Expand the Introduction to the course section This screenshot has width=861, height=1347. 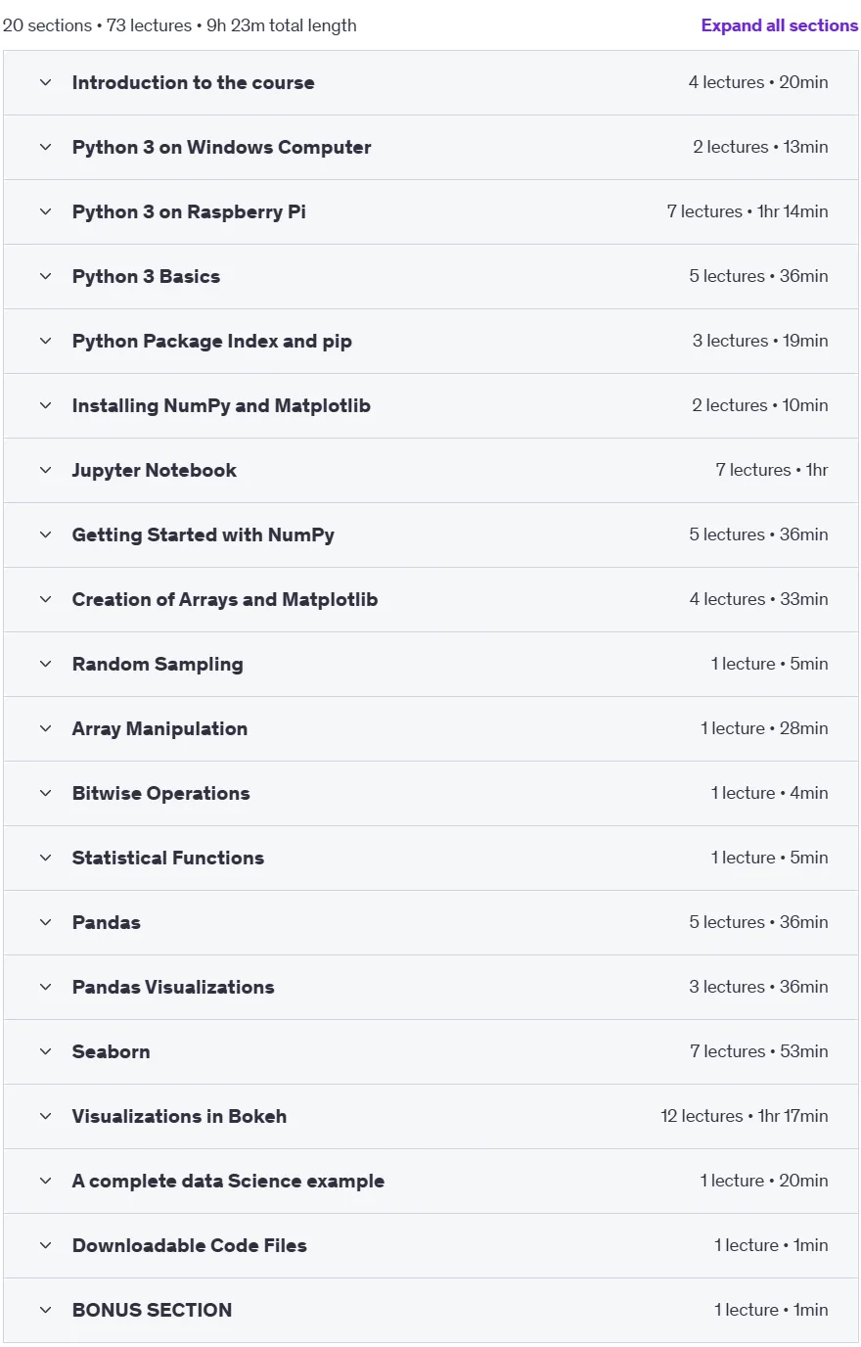pyautogui.click(x=430, y=83)
